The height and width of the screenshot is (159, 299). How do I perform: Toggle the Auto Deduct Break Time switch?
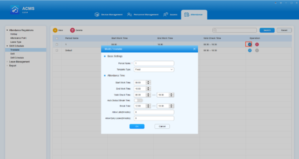(x=138, y=100)
